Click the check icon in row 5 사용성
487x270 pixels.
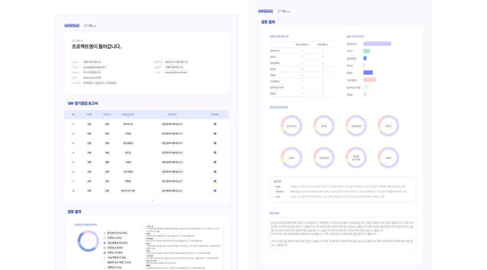pos(215,162)
